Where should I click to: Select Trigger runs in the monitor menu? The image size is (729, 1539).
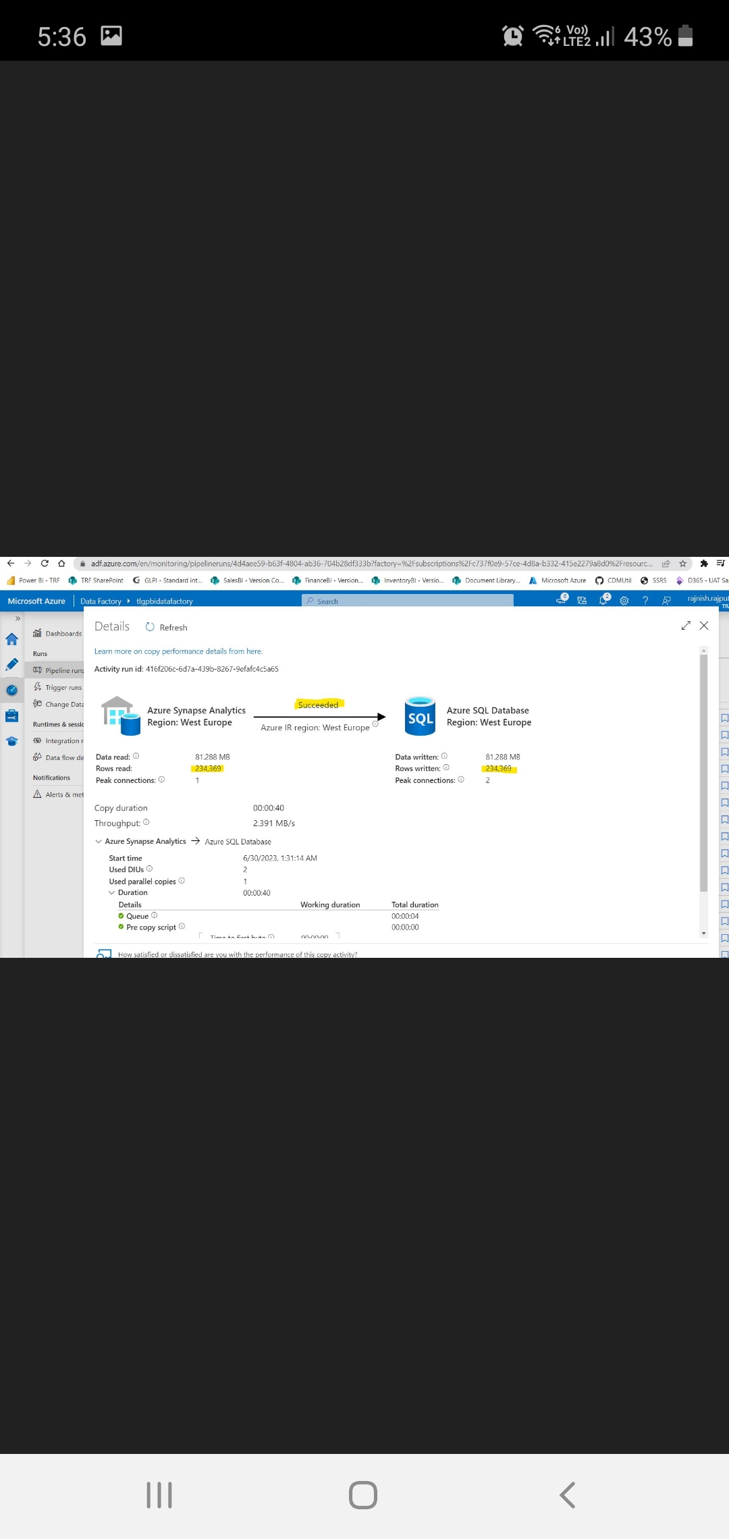(57, 687)
